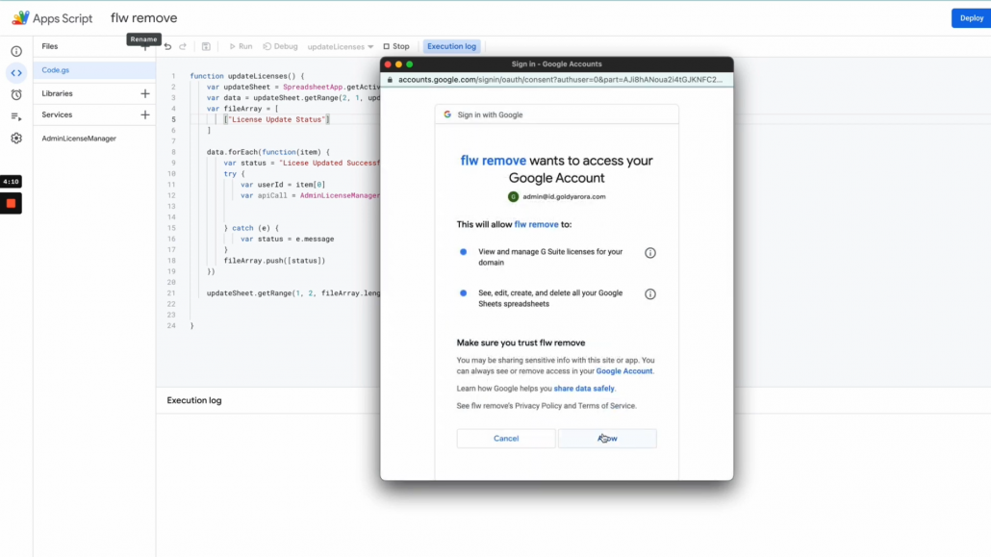
Task: Click line number 15 in the editor
Action: [x=171, y=228]
